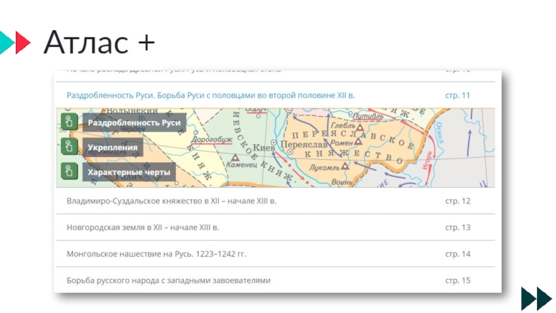Click the Глебль fortress triangle marker
This screenshot has height=313, width=556.
[360, 127]
